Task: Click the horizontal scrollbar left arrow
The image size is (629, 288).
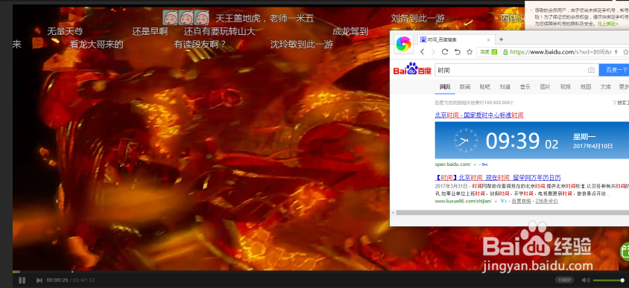Action: (x=393, y=213)
